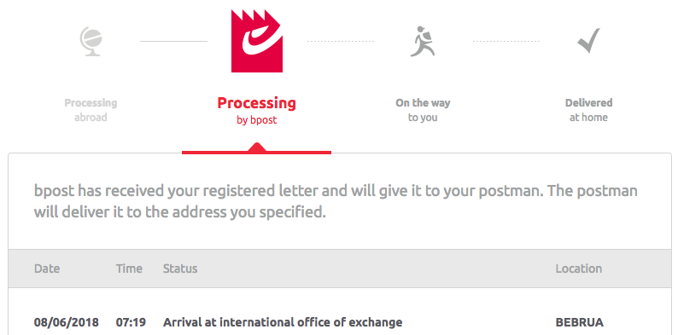Click the globe icon for processing abroad
Viewport: 678px width, 335px height.
(91, 42)
